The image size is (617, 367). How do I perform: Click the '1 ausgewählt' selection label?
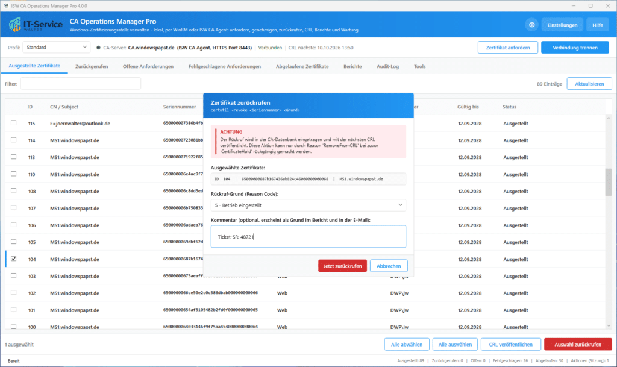click(19, 345)
